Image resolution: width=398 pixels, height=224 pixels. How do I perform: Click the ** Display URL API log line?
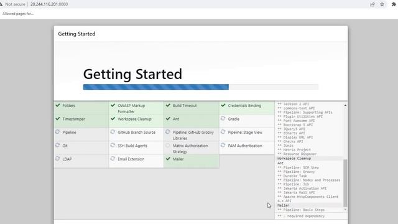coord(295,138)
